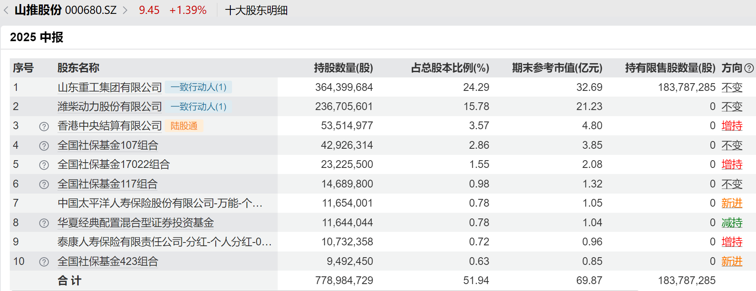Click shares value 53,514,977
This screenshot has height=291, width=756.
coord(347,126)
